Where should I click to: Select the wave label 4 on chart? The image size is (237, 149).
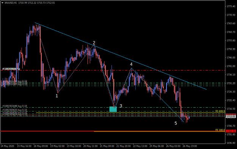coord(131,64)
